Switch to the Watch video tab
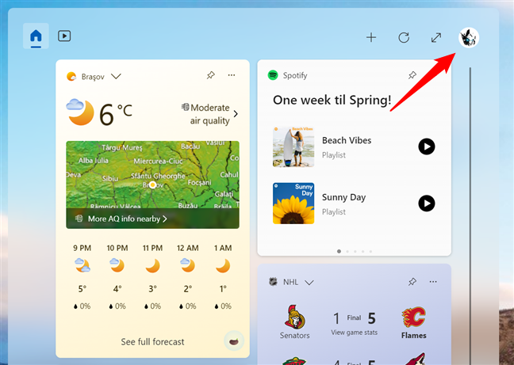514x365 pixels. (64, 36)
